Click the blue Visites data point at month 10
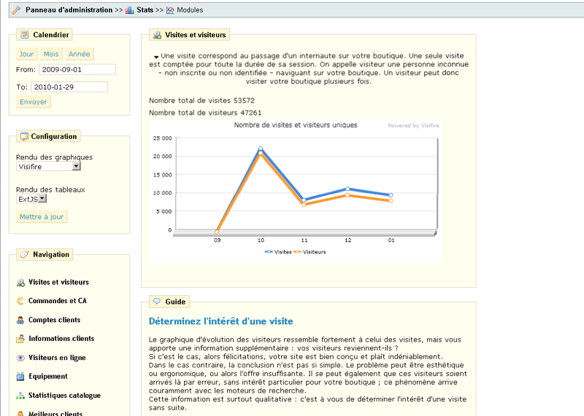The image size is (584, 416). tap(261, 149)
